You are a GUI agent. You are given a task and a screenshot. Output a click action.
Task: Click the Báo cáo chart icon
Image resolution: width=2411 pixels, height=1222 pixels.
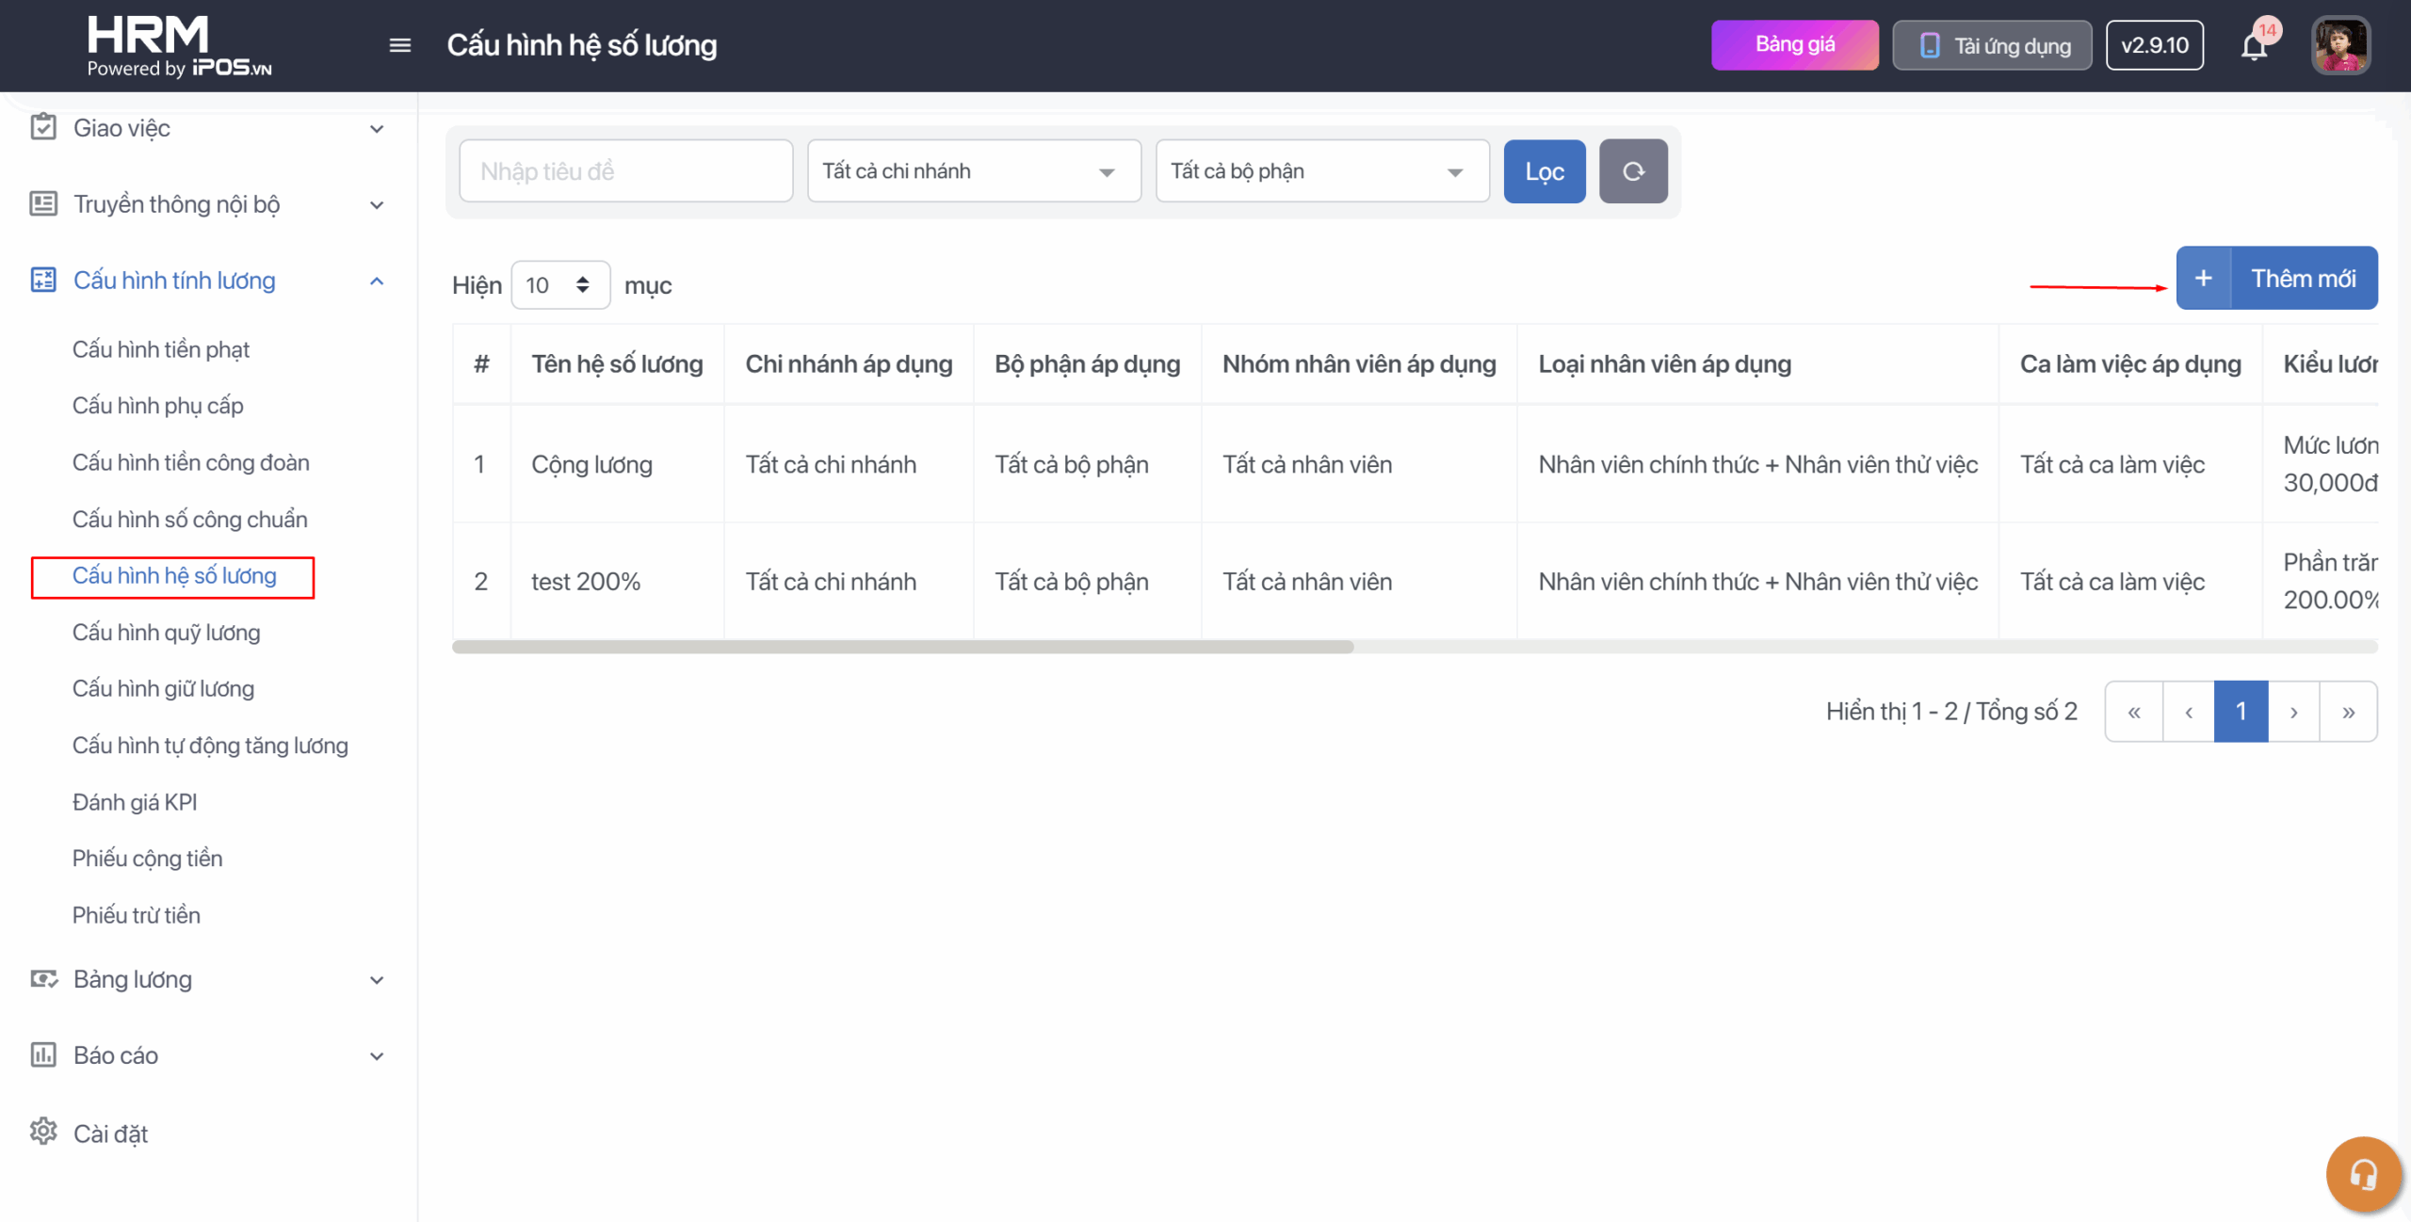[x=43, y=1054]
